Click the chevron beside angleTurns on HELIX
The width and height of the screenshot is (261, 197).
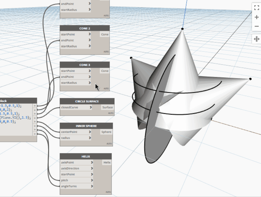(92, 186)
